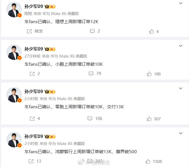Click the avatar thumbnail on 小鹏 post
The height and width of the screenshot is (167, 189).
14,52
